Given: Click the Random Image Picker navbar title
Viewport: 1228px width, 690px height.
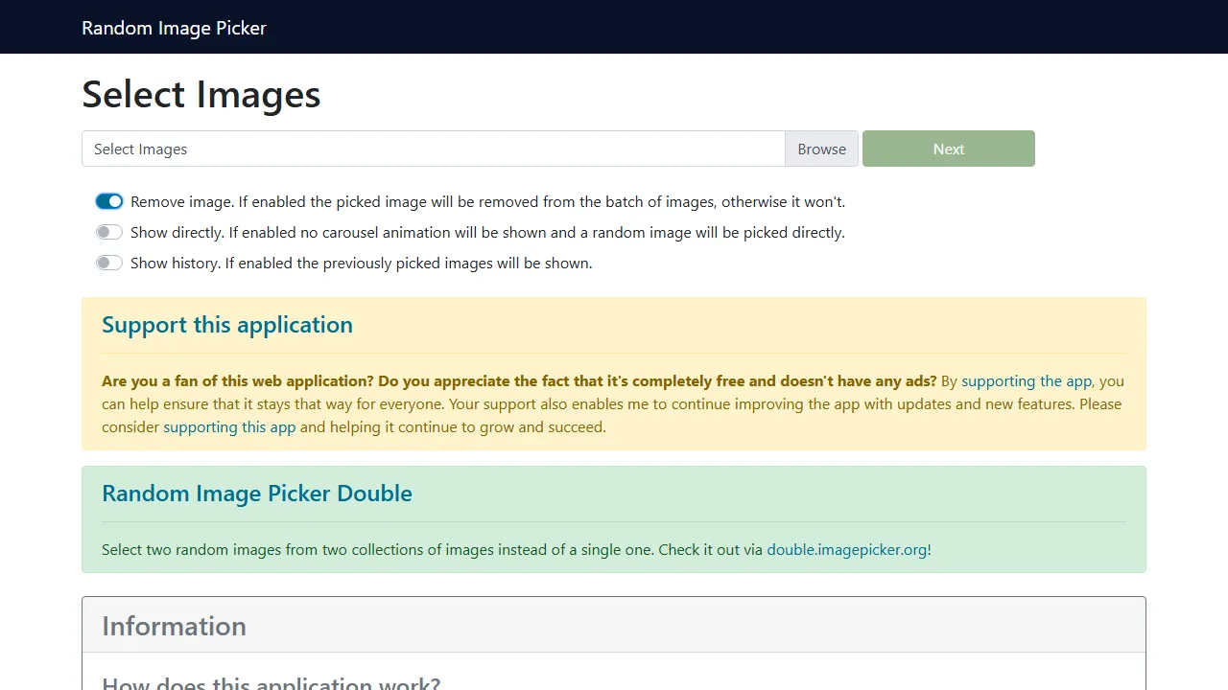Looking at the screenshot, I should pos(174,28).
